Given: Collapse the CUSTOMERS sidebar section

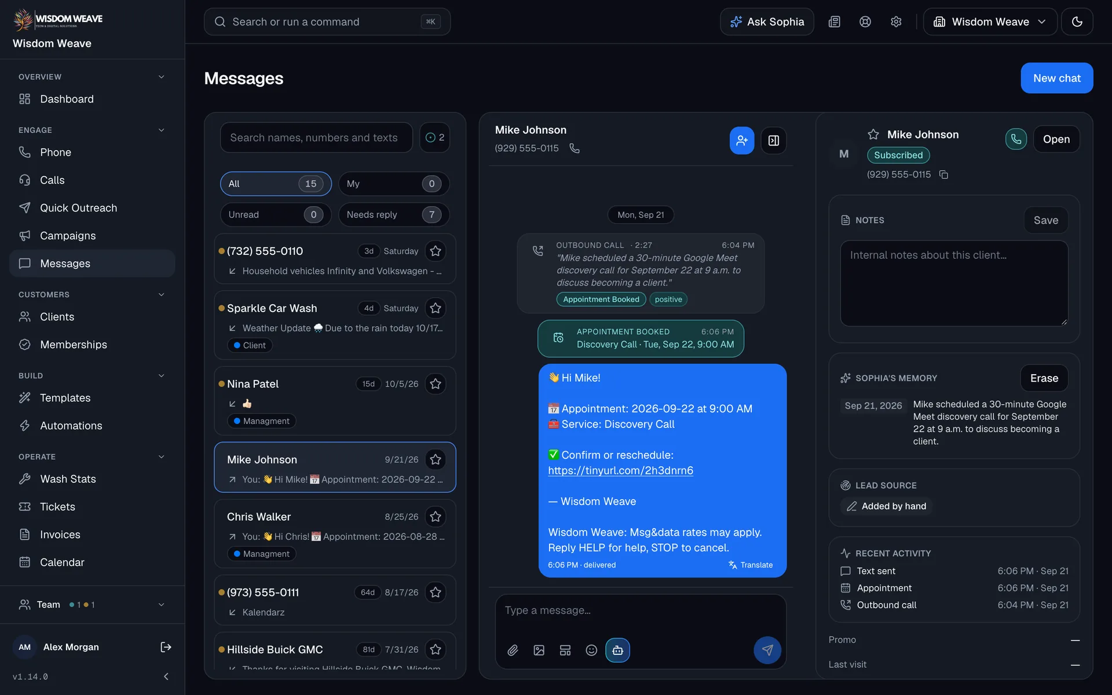Looking at the screenshot, I should point(162,295).
